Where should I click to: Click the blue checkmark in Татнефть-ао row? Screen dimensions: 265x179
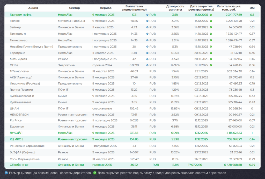[147, 40]
